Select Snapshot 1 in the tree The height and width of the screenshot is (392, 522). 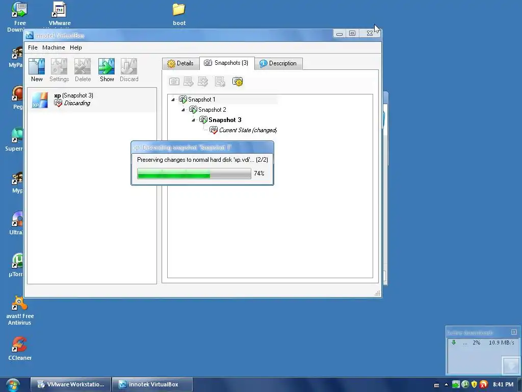(201, 100)
